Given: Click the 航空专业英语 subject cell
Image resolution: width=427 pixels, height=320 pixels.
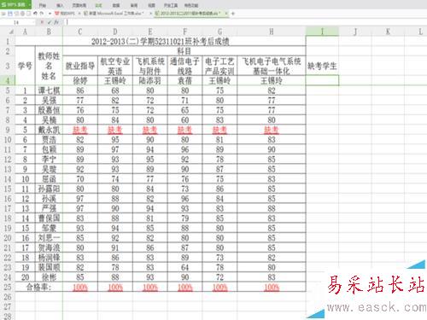Looking at the screenshot, I should (x=115, y=66).
